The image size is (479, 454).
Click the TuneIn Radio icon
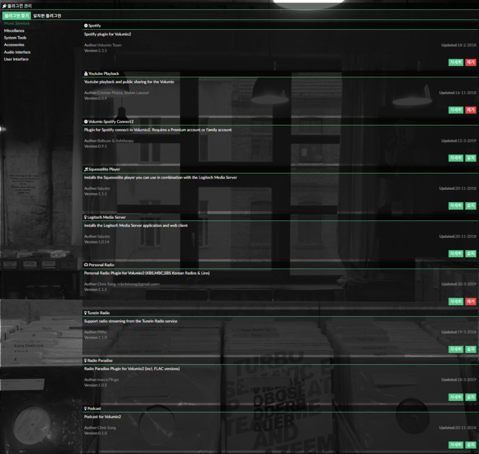pos(85,313)
